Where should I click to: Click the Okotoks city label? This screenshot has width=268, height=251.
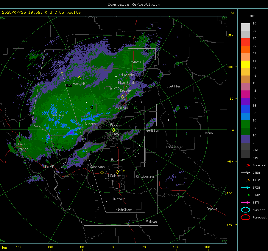tap(119, 199)
